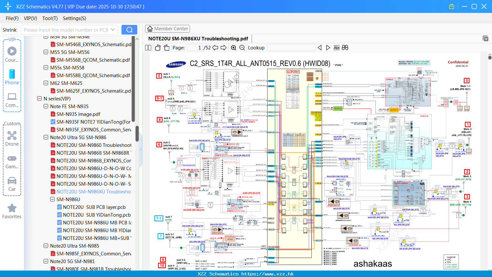Screen dimensions: 492x277
Task: Open the VIP(V) menu
Action: [x=30, y=18]
